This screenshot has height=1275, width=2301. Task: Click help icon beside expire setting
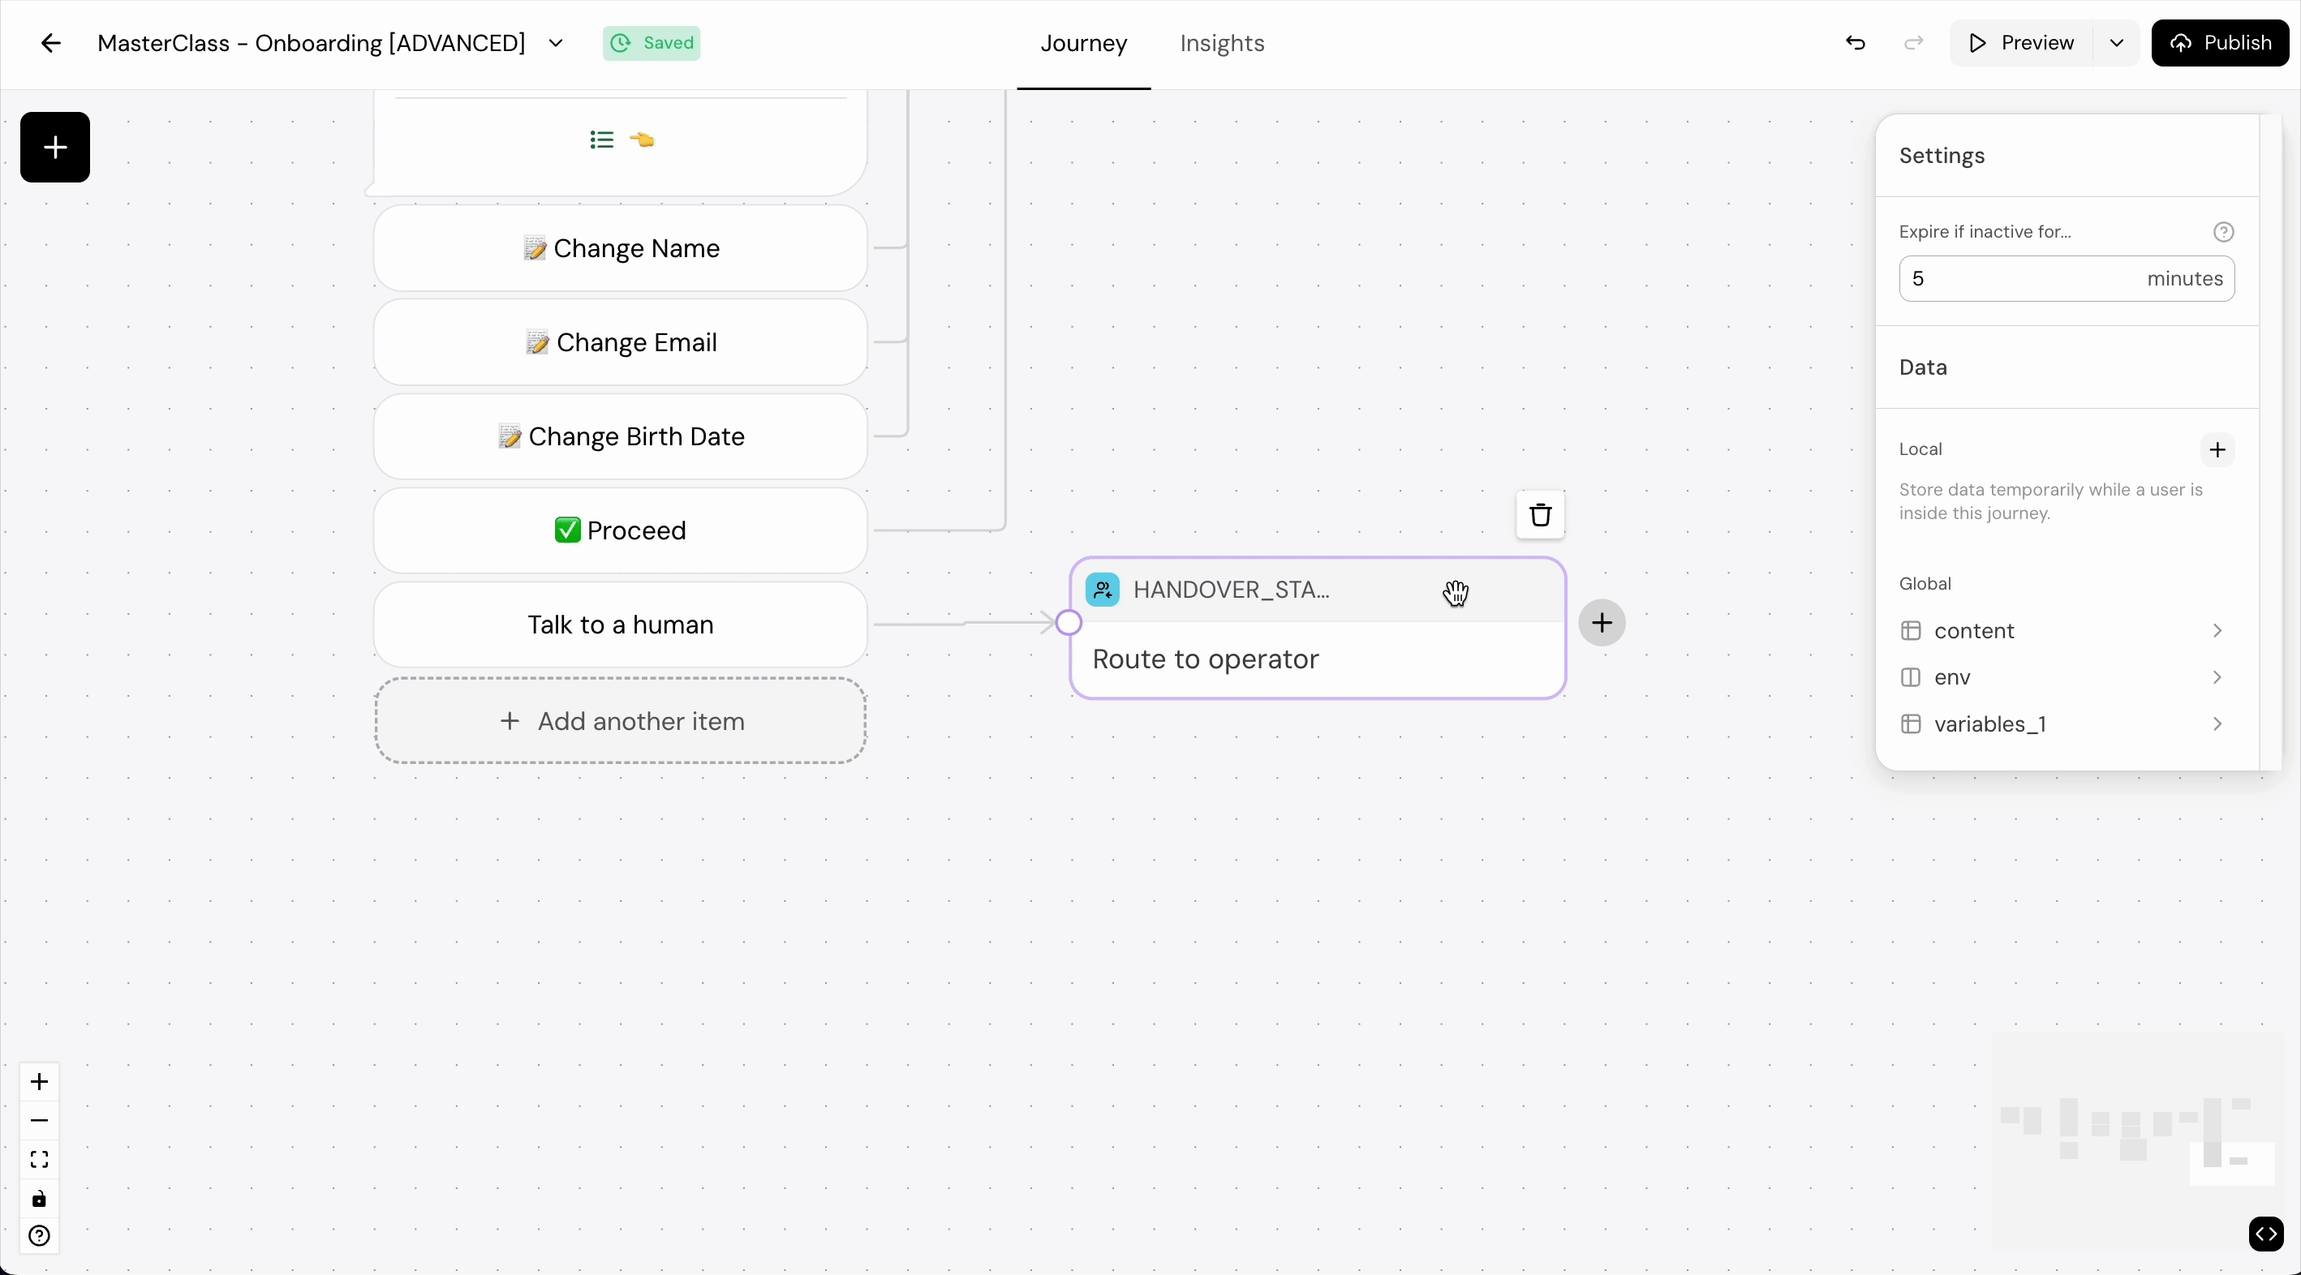(2223, 232)
